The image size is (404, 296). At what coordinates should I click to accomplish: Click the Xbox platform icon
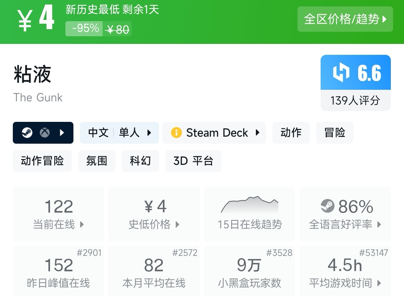pos(45,133)
